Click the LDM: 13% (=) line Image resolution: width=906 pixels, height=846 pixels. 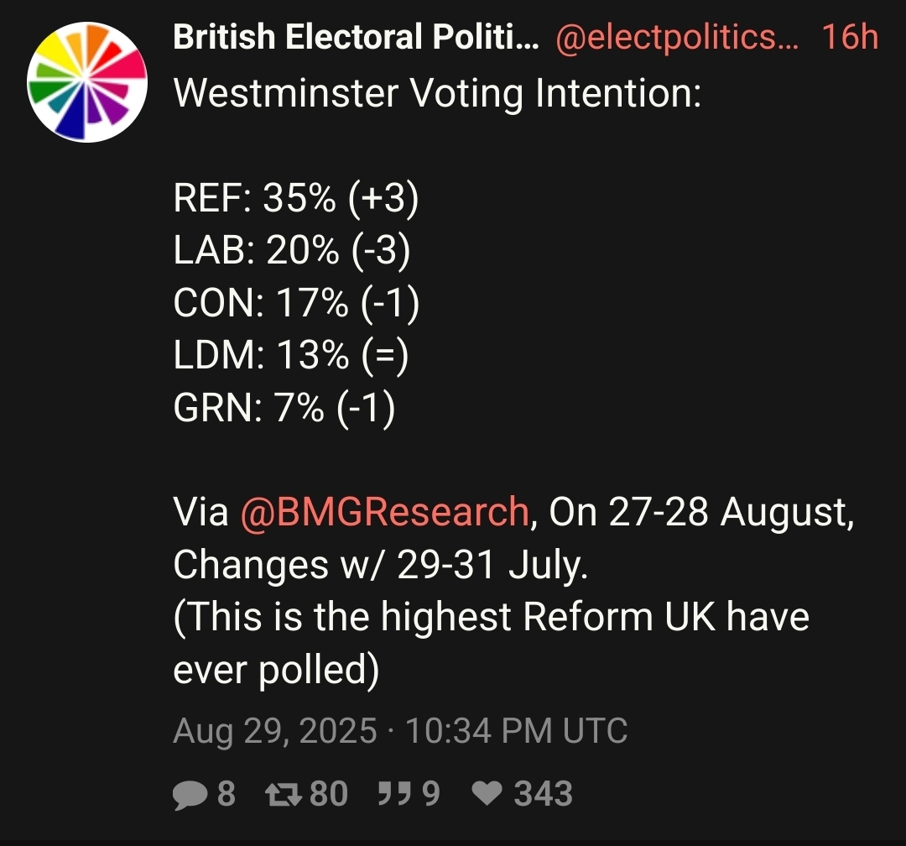coord(290,354)
